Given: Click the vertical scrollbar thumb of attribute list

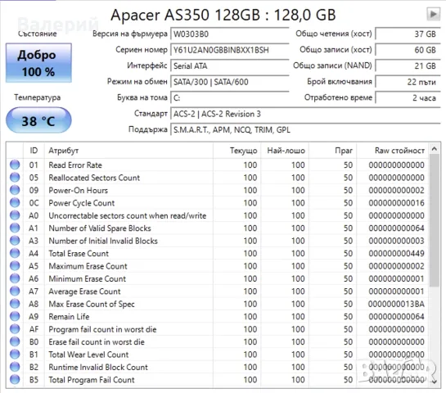Looking at the screenshot, I should tap(434, 220).
